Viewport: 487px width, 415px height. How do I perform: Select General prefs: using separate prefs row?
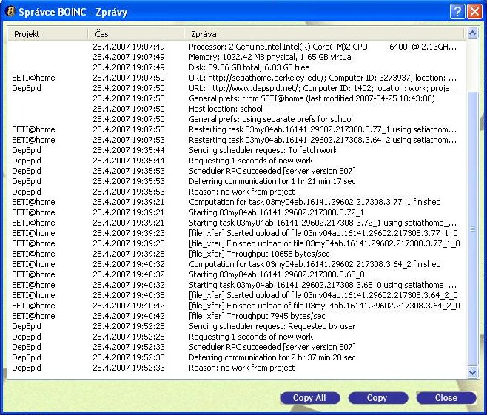[236, 119]
